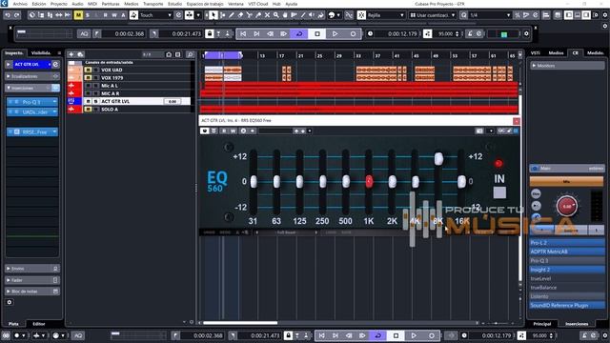Click the tempo value 95.000 field
The height and width of the screenshot is (343, 610).
tap(446, 34)
